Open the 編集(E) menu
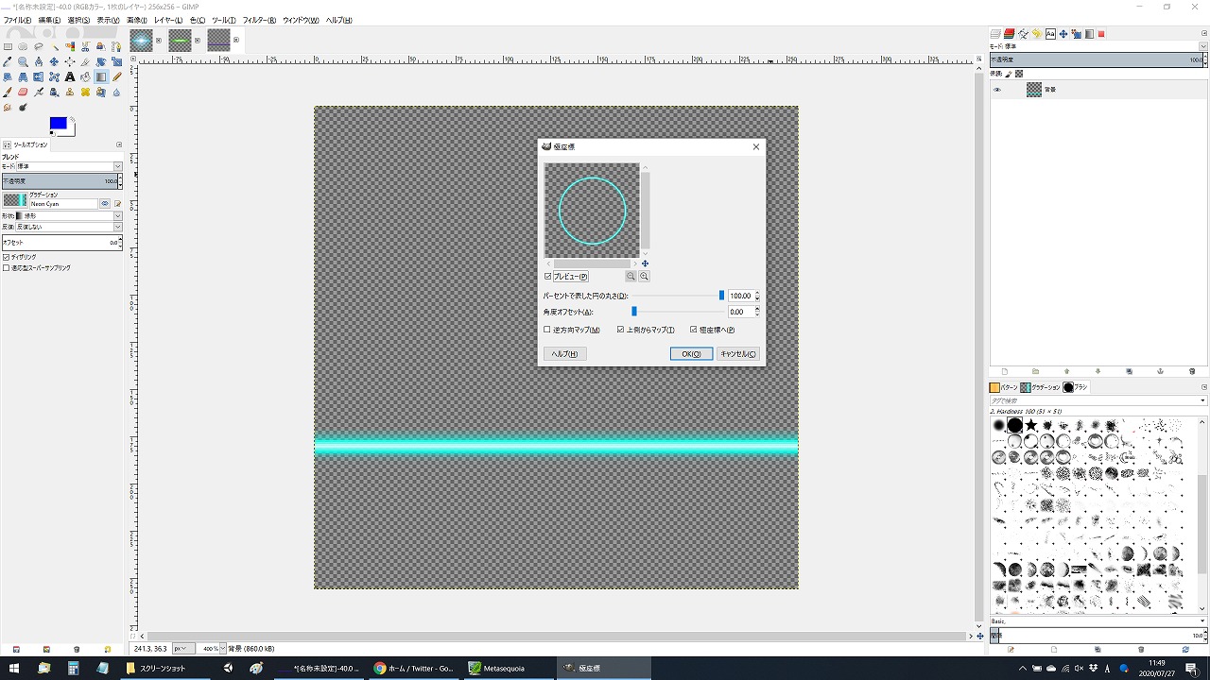The image size is (1210, 680). [x=49, y=20]
